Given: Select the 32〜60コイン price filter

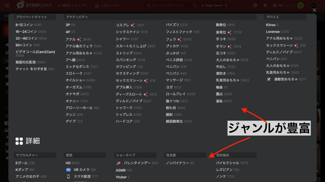Looking at the screenshot, I should tap(31, 39).
